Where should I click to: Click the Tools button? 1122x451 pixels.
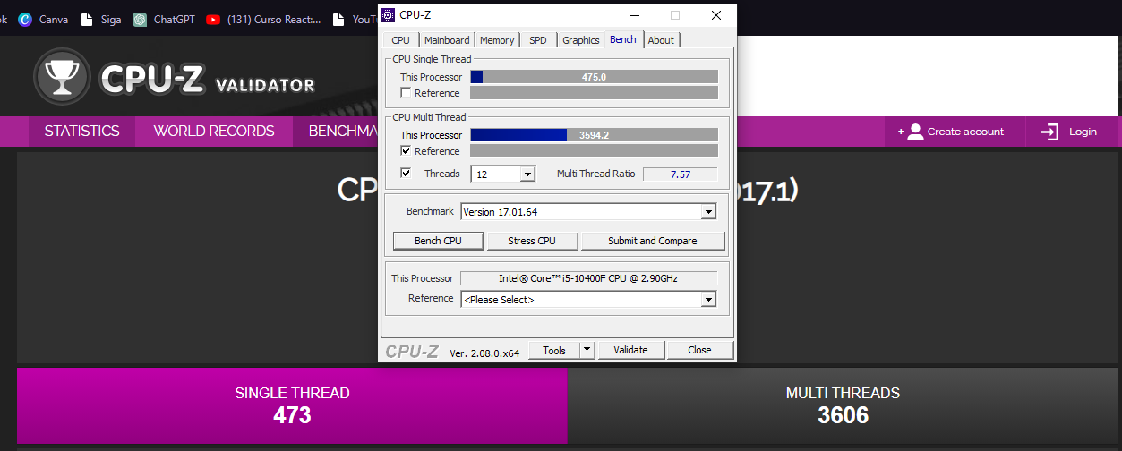[x=554, y=350]
